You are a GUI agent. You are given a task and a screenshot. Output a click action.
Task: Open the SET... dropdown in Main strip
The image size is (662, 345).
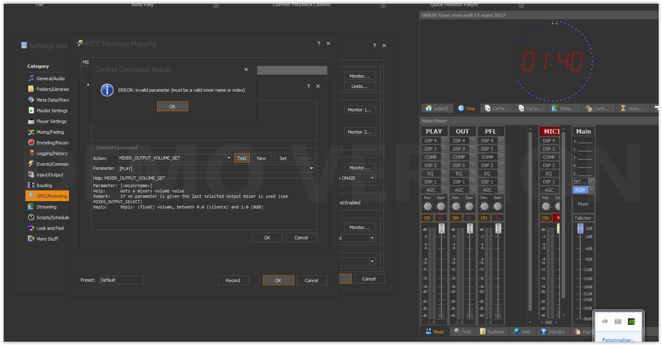click(x=591, y=182)
